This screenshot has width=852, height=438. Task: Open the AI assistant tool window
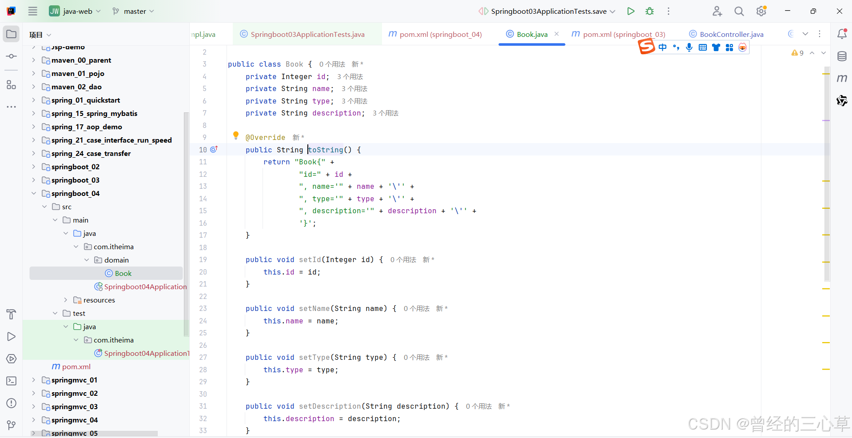click(842, 101)
